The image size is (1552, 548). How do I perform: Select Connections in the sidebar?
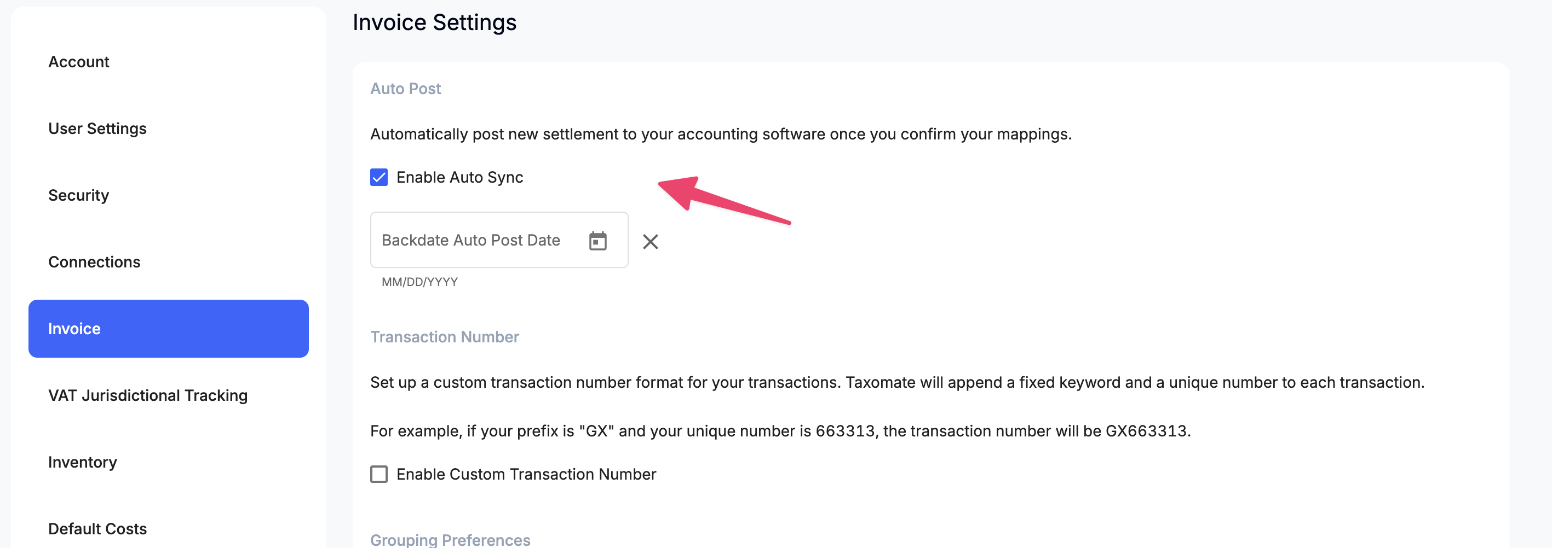coord(94,263)
